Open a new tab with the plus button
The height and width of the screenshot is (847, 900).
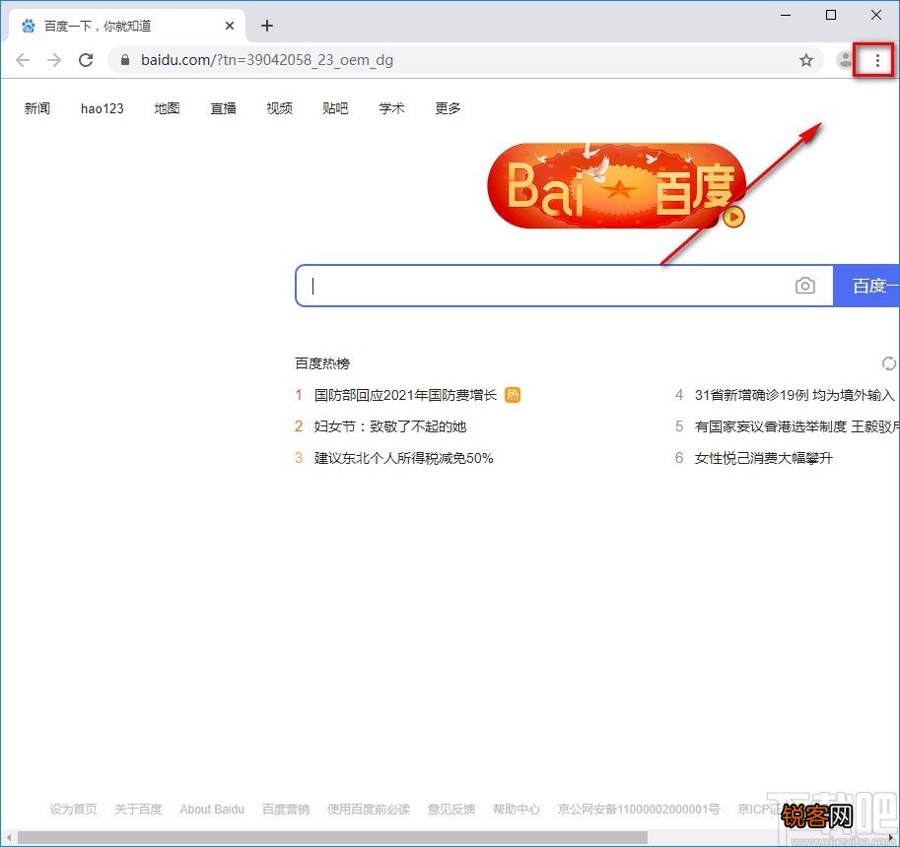click(x=267, y=26)
